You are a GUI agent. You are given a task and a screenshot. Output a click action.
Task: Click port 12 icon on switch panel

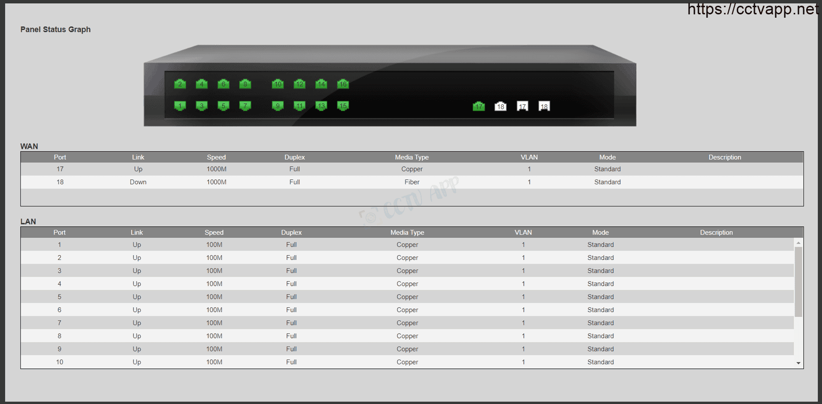[x=300, y=84]
